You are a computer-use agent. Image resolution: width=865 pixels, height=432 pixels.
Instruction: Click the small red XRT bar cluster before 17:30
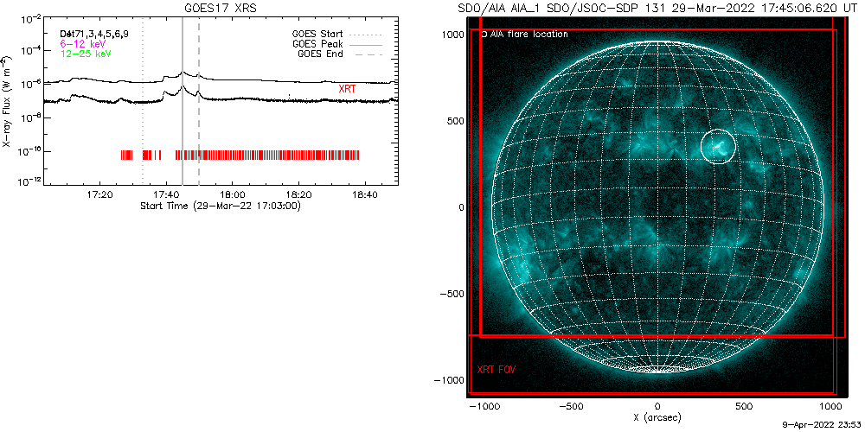tap(127, 155)
